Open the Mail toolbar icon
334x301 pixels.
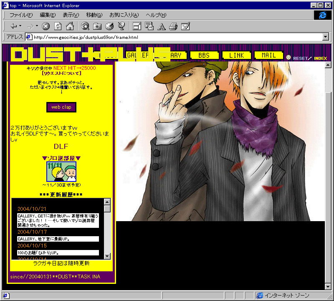click(149, 26)
